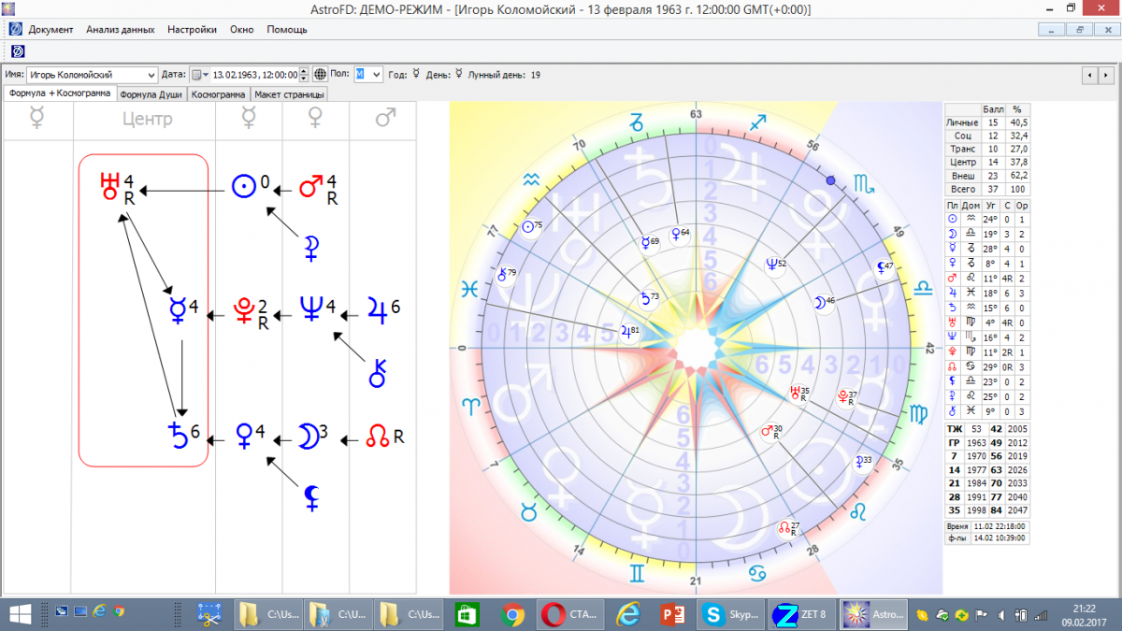Click the date and time input field
This screenshot has height=631, width=1122.
(254, 75)
